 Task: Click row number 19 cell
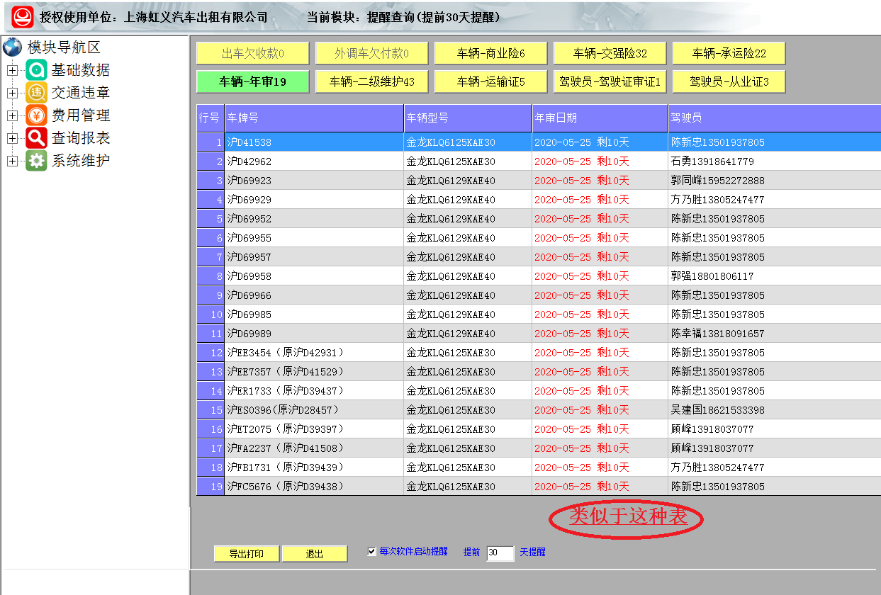pos(211,487)
